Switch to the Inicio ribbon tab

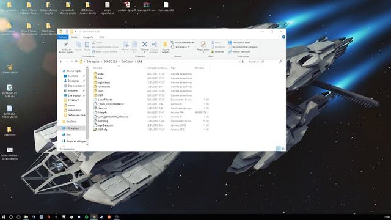[x=75, y=37]
